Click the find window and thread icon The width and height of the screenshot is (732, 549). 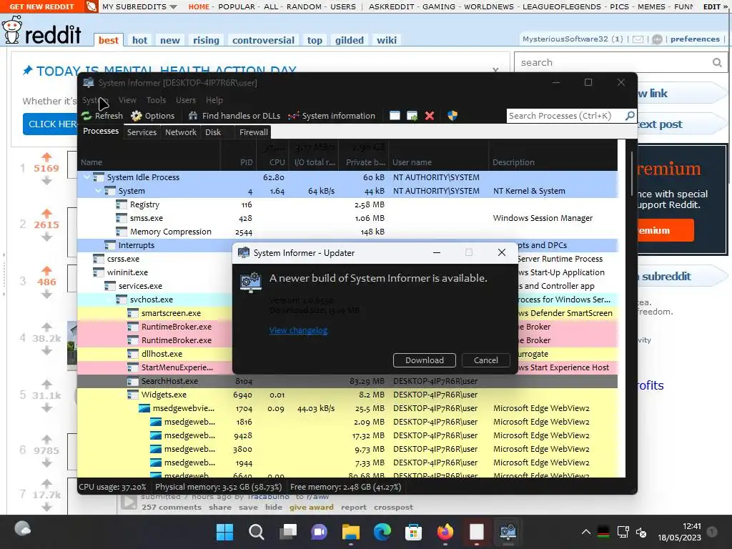pos(412,116)
